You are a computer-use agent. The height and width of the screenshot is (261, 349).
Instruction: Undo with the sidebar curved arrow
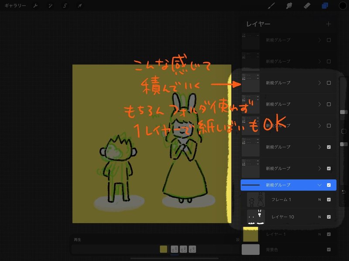[344, 192]
